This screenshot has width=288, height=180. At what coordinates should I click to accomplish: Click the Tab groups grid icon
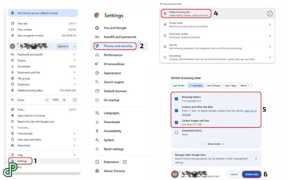13,78
